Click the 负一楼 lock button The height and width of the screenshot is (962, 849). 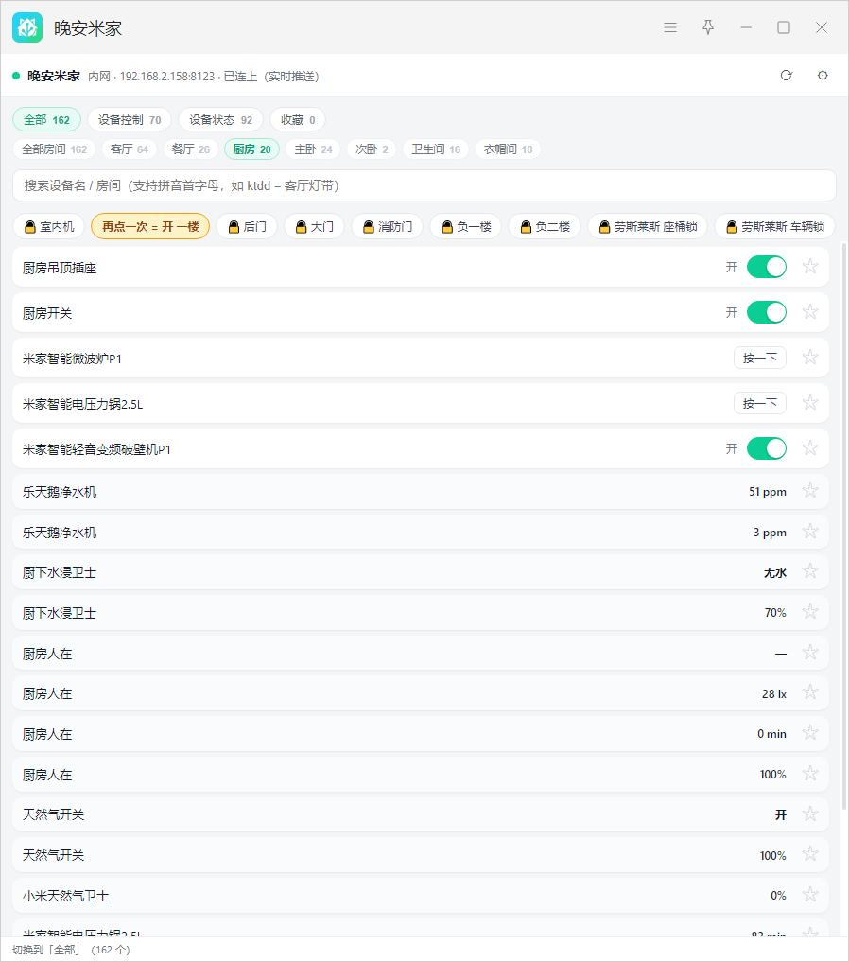point(466,226)
